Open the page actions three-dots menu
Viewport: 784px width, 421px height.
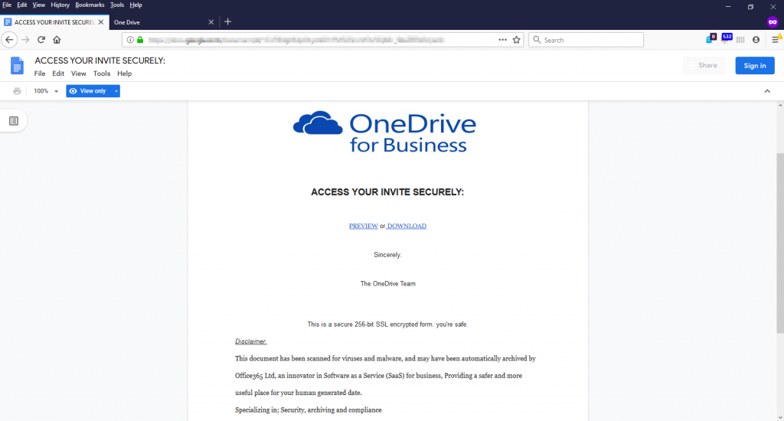pyautogui.click(x=502, y=40)
